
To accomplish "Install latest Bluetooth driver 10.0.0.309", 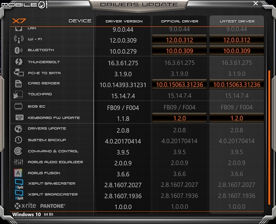I will coord(237,51).
